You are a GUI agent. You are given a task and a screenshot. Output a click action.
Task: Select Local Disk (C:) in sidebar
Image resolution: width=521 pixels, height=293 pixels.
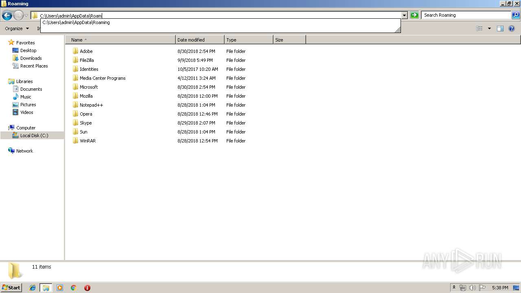coord(34,136)
